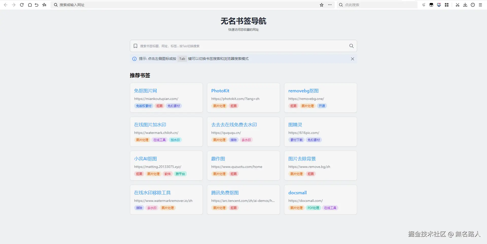Click the URL https://photokit.com/?lang=zh
Image resolution: width=487 pixels, height=244 pixels.
(235, 99)
